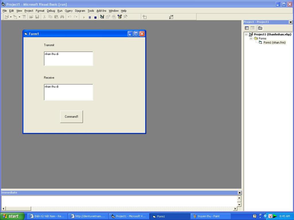Click the Paste toolbar icon
This screenshot has width=294, height=220.
pyautogui.click(x=56, y=17)
